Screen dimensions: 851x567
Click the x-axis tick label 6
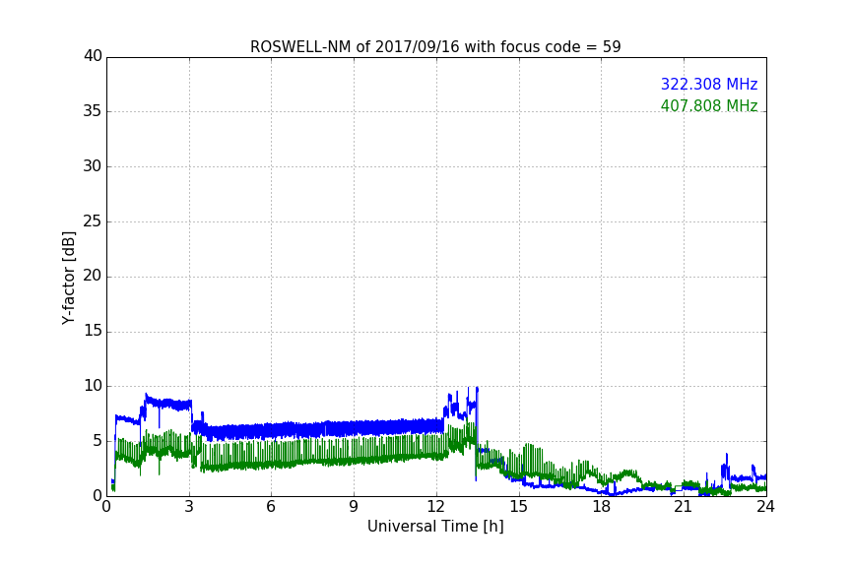[x=271, y=507]
